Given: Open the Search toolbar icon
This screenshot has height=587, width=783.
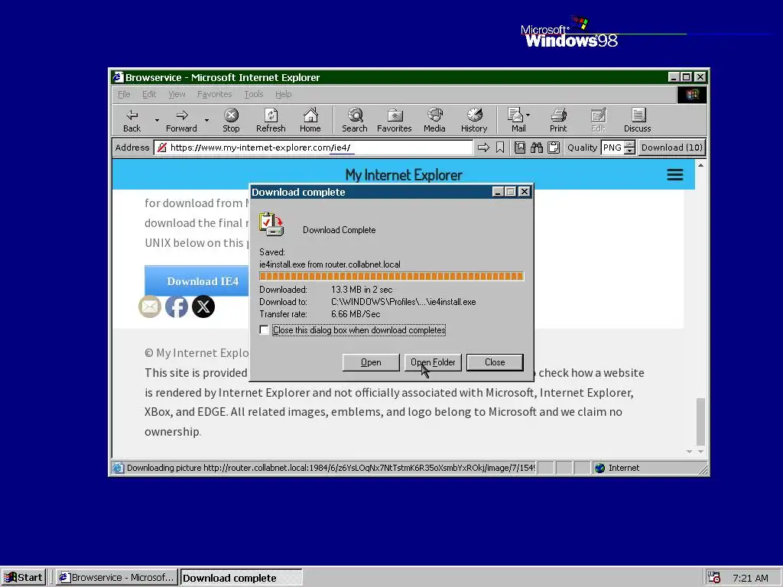Looking at the screenshot, I should 355,120.
